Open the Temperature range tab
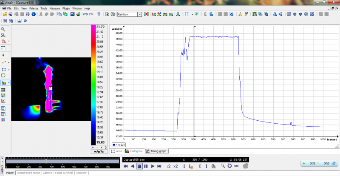340x176 pixels. coord(28,173)
